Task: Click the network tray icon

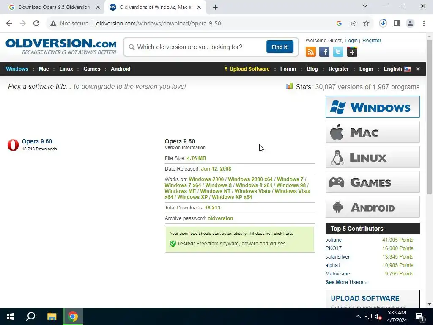Action: tap(368, 317)
